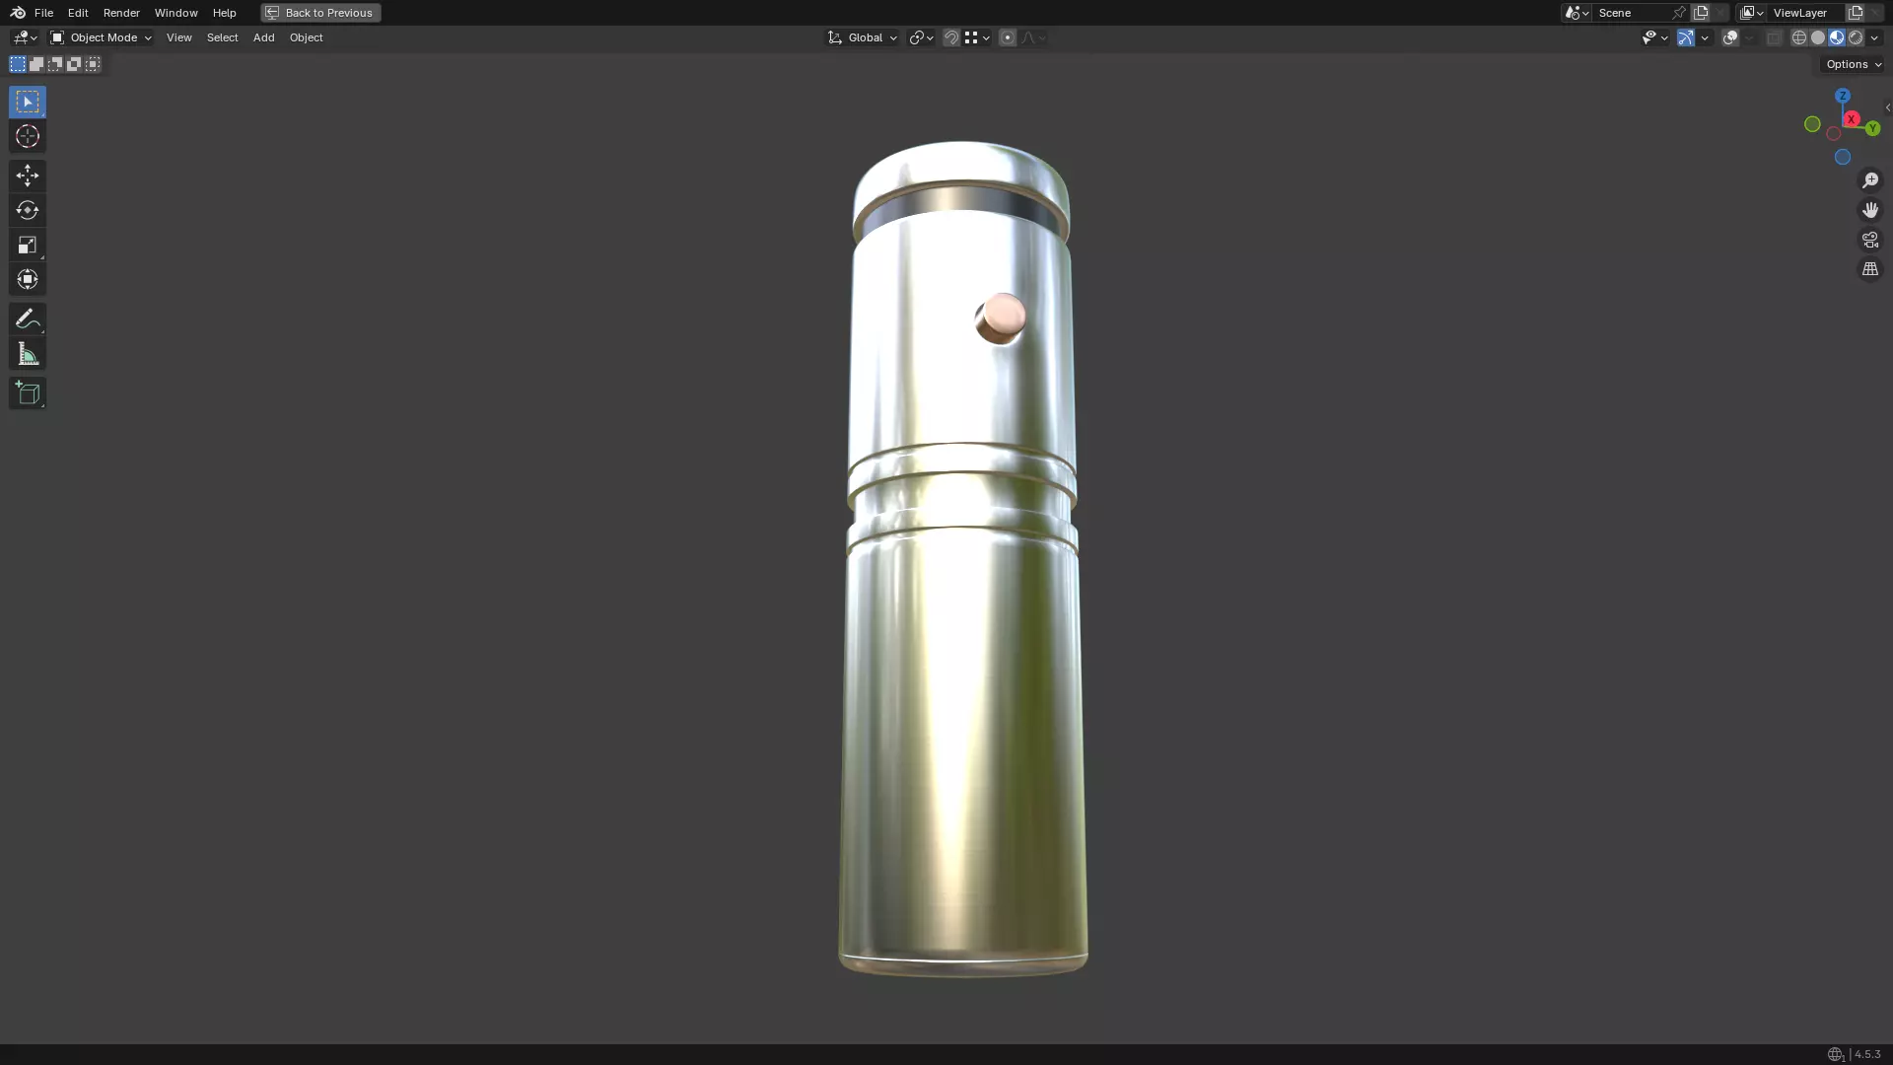Toggle viewport gizmos display
The height and width of the screenshot is (1065, 1893).
coord(1686,37)
